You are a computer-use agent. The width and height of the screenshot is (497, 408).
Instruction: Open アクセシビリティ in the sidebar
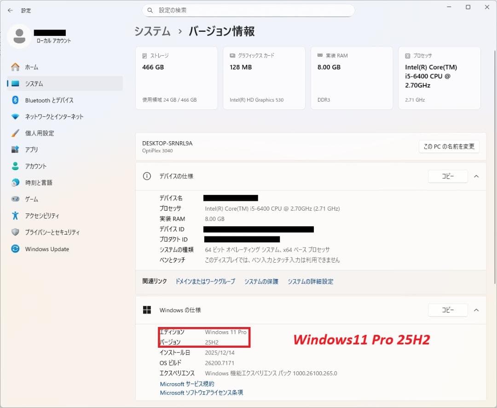point(65,216)
